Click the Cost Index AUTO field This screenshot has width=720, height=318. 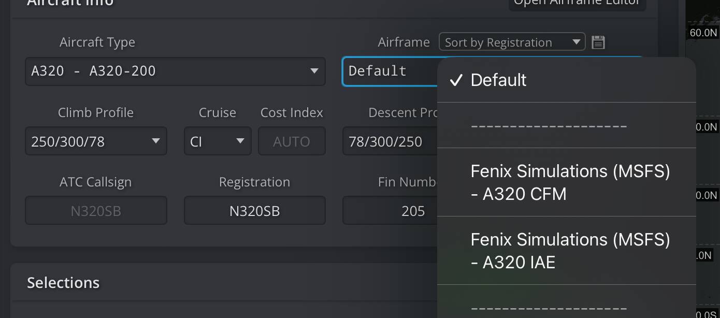coord(292,141)
